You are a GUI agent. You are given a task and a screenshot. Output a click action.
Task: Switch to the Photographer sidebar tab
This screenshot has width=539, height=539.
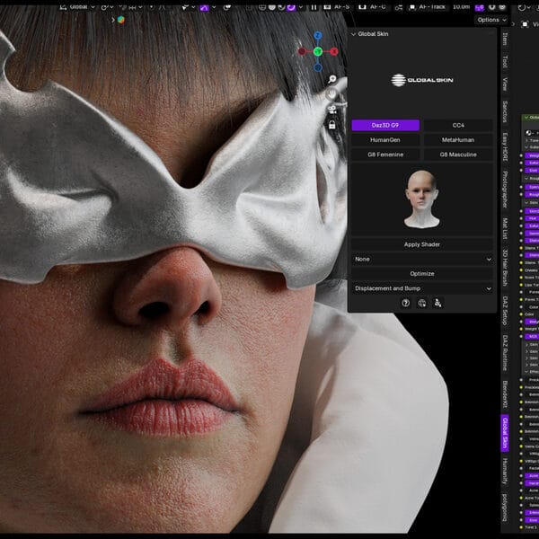pyautogui.click(x=505, y=189)
